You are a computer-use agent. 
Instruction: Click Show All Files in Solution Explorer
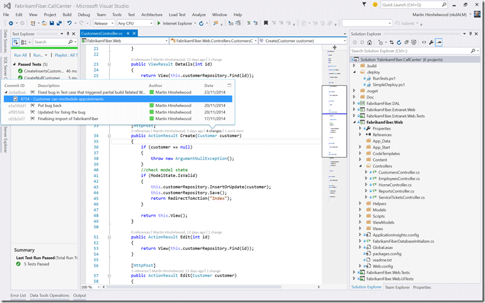coord(414,42)
